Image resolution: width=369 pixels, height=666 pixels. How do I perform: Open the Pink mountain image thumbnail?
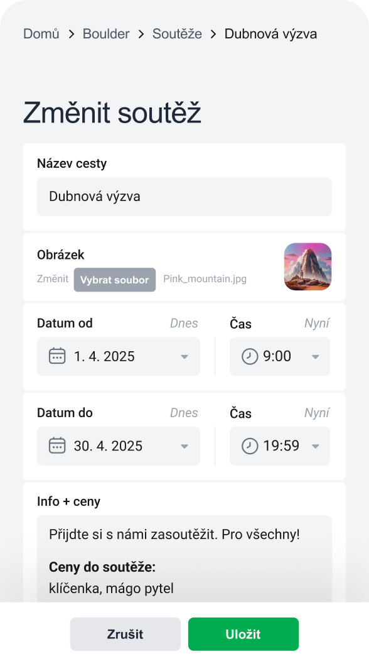(308, 267)
